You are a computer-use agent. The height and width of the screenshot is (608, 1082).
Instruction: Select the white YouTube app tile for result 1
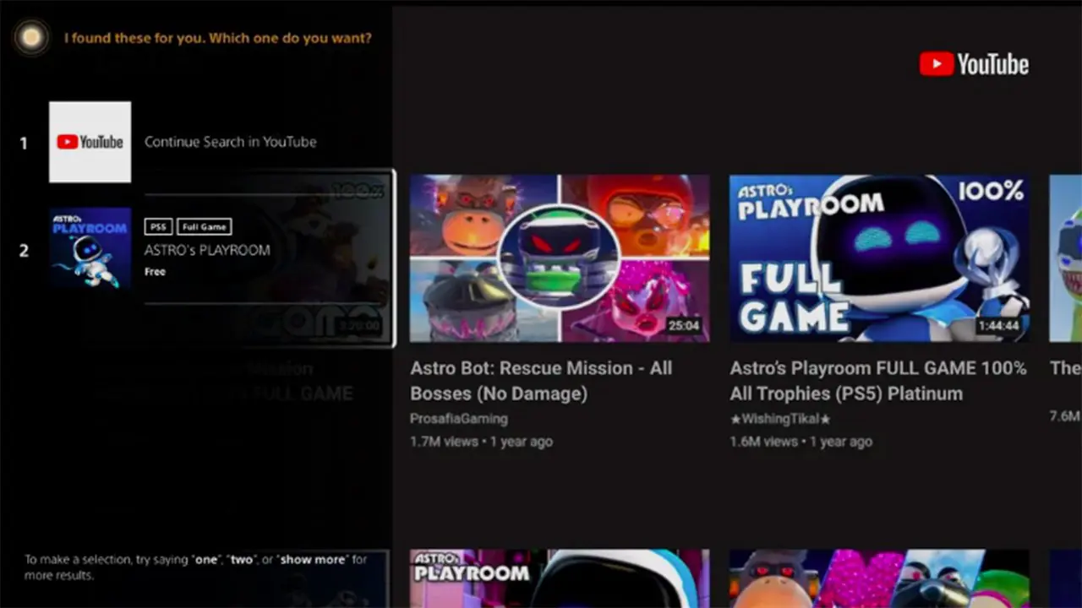(90, 142)
